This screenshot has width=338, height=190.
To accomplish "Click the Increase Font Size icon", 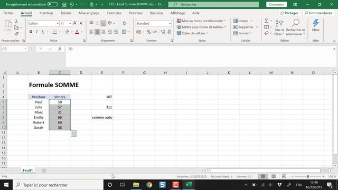I will (x=75, y=23).
